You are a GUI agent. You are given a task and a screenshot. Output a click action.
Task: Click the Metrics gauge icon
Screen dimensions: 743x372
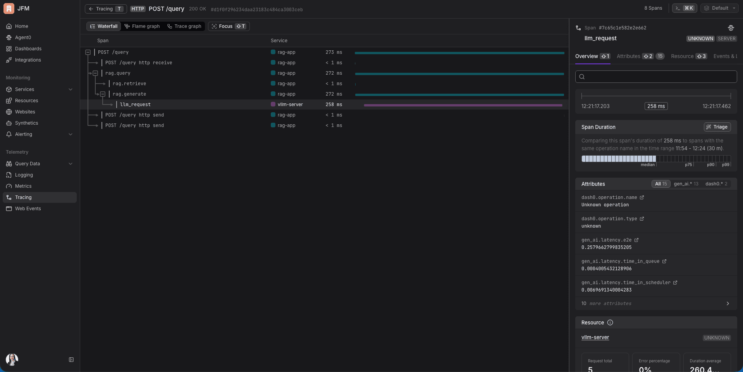(9, 186)
